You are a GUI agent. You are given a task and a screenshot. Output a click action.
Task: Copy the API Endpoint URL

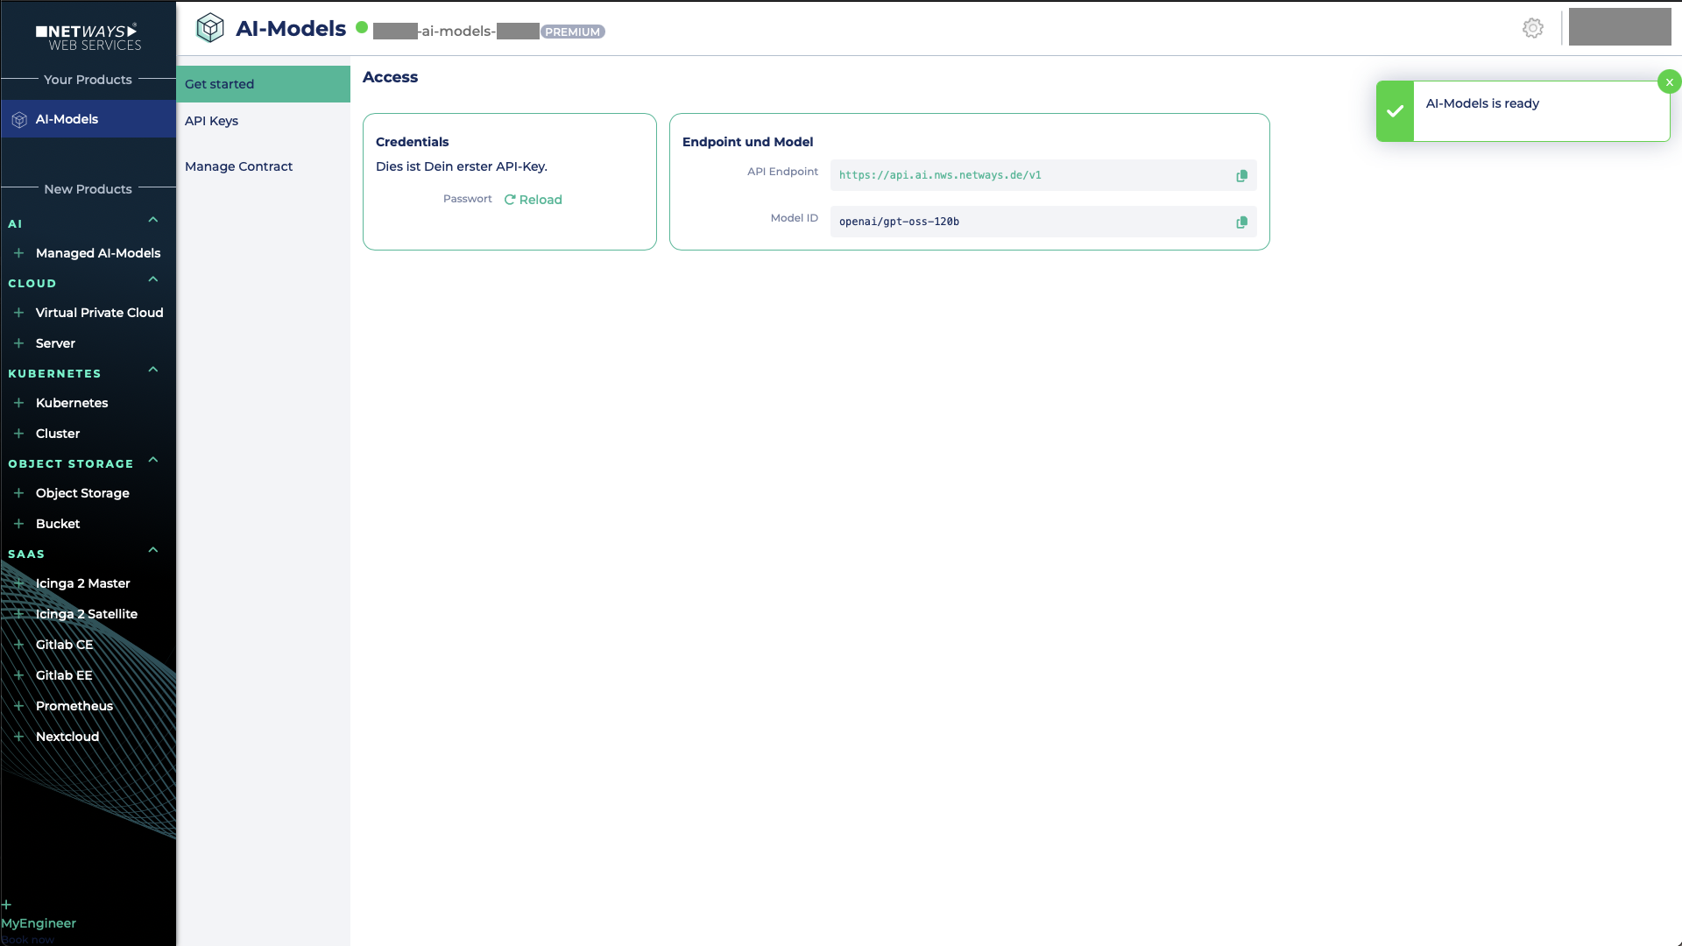point(1241,175)
